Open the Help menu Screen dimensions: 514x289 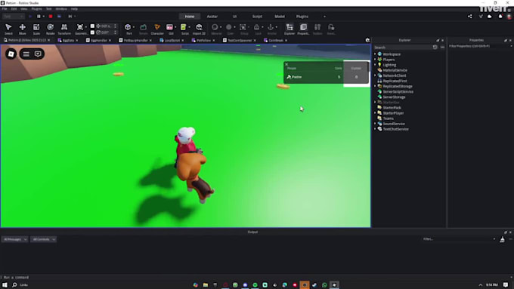click(x=74, y=9)
